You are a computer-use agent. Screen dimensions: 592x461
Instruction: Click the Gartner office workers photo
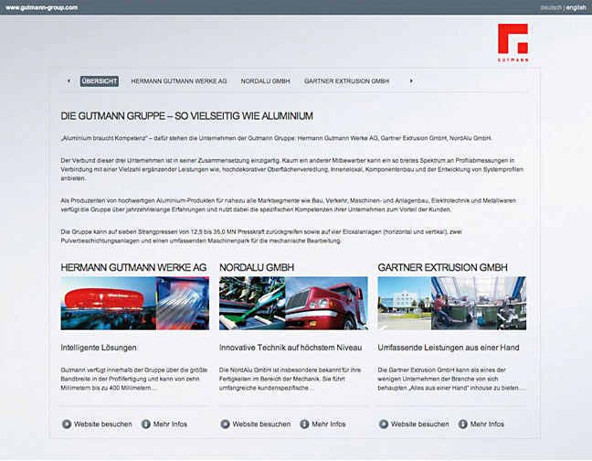coord(479,303)
